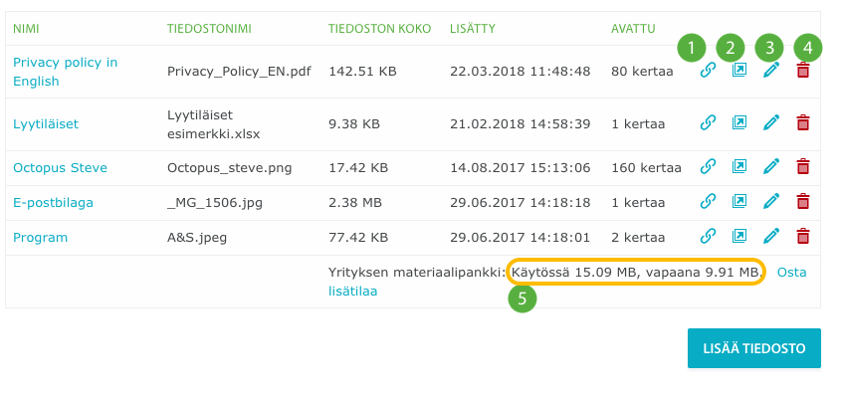Open the Privacy policy in English link
Image resolution: width=841 pixels, height=397 pixels.
click(x=66, y=72)
